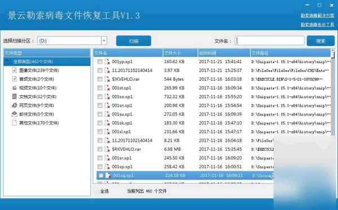Select checkbox next to 001sn.sp1
The image size is (338, 210).
100,106
